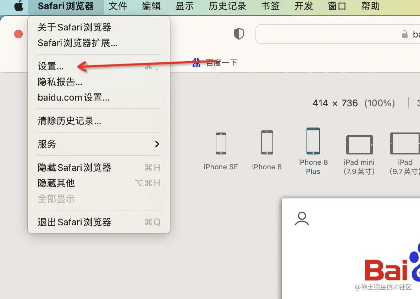The width and height of the screenshot is (420, 299).
Task: Open the 历史记录 menu
Action: click(x=227, y=6)
